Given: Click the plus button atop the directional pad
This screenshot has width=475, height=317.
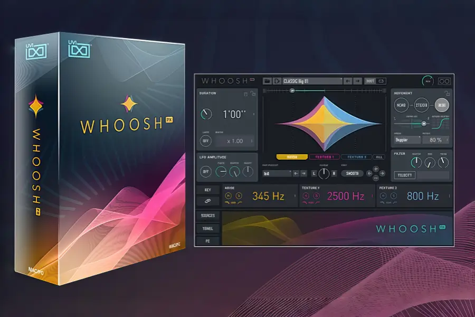Looking at the screenshot, I should (x=376, y=169).
